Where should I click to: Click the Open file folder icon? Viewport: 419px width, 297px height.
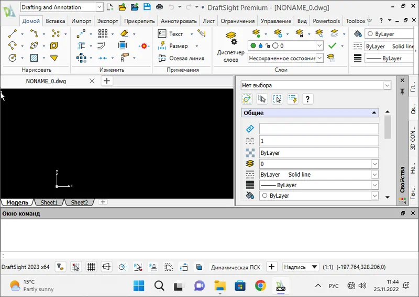[122, 7]
